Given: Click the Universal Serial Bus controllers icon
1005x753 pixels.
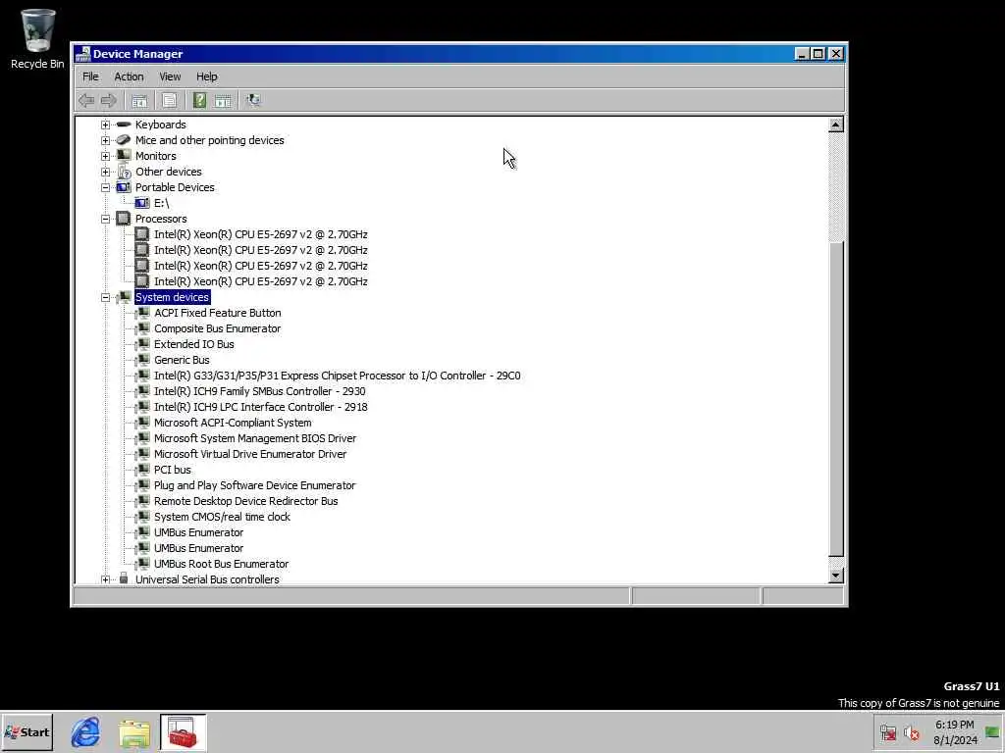Looking at the screenshot, I should click(124, 578).
